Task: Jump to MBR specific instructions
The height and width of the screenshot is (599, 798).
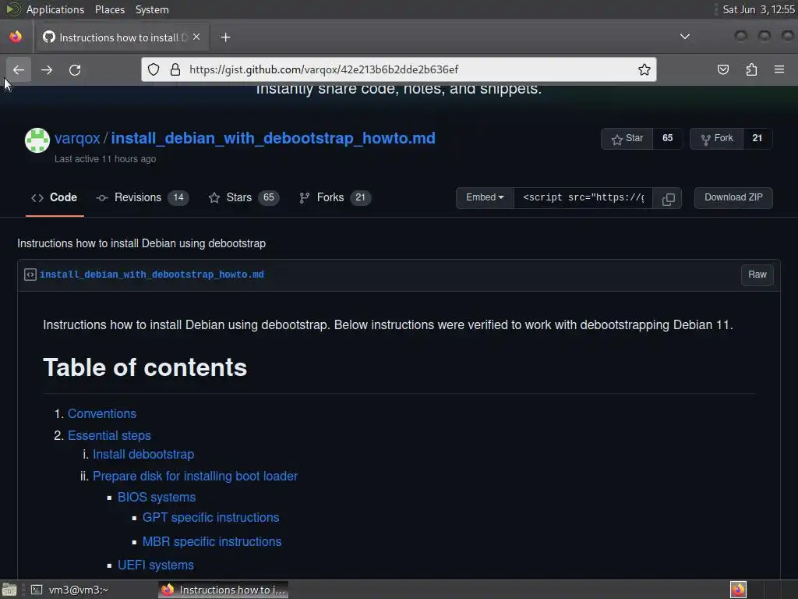Action: (212, 541)
